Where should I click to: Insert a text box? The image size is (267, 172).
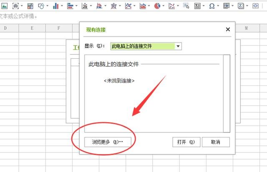pyautogui.click(x=197, y=6)
